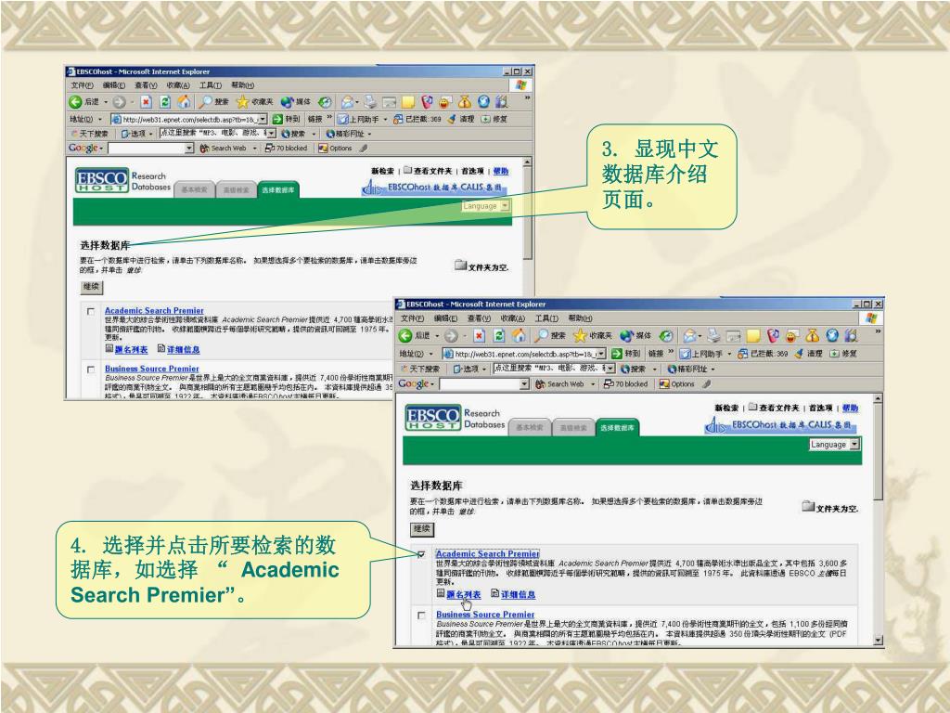This screenshot has height=713, width=950.
Task: Click the Search Web icon in the back window's Google bar
Action: point(204,148)
